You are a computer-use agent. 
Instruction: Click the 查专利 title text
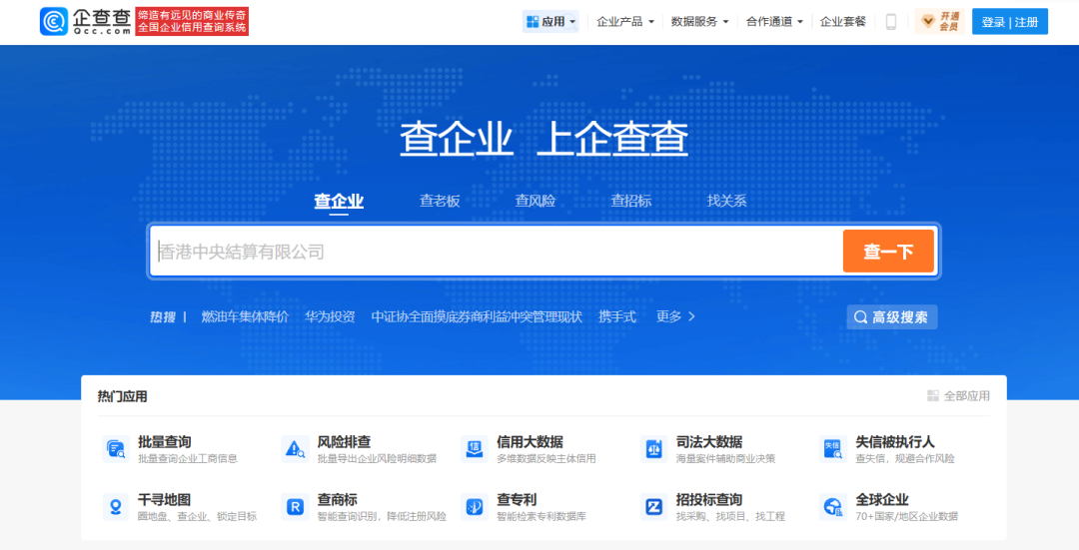[517, 499]
